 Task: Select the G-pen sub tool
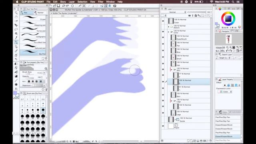[x=33, y=18]
